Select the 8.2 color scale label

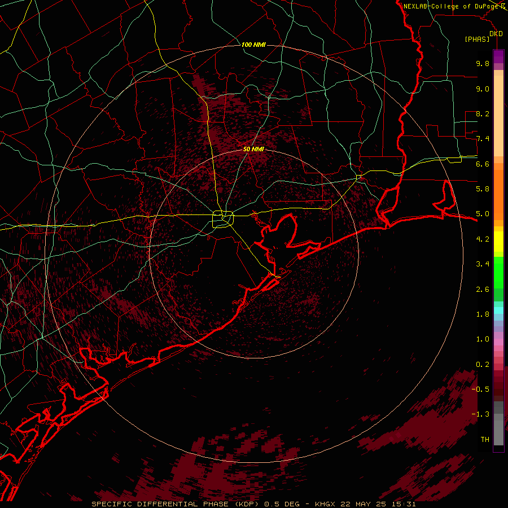[483, 113]
